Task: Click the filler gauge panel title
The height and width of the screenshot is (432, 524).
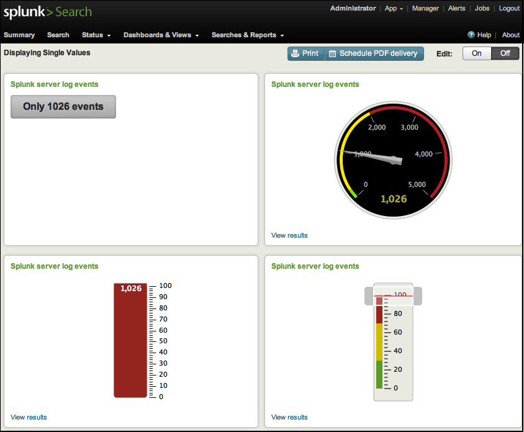Action: 55,266
